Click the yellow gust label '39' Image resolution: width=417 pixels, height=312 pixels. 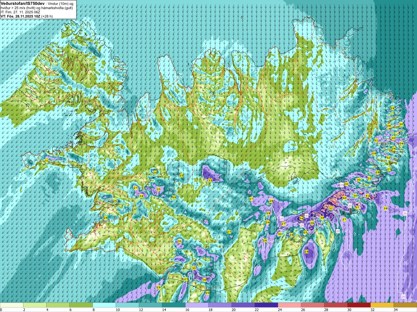coord(322,218)
